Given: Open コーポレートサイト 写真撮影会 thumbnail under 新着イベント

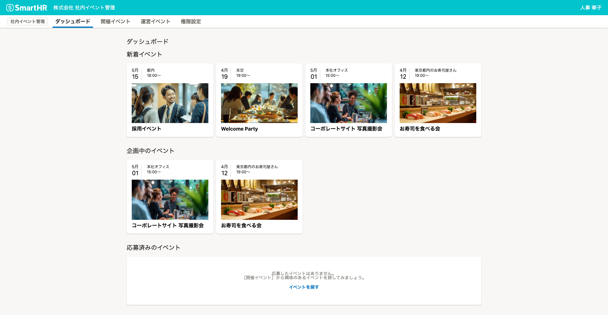Looking at the screenshot, I should [349, 103].
